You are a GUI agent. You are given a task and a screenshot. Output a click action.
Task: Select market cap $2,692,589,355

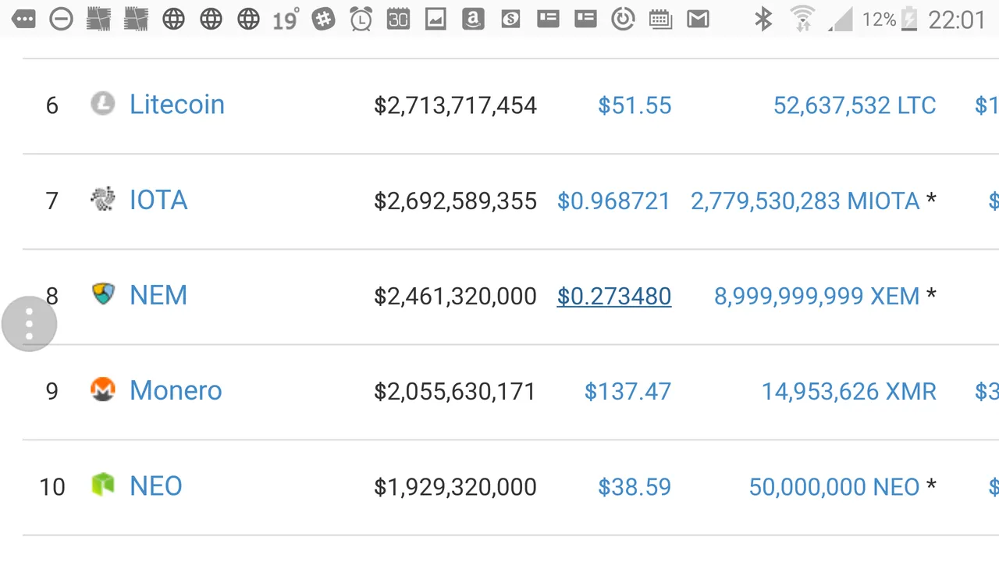(x=455, y=201)
